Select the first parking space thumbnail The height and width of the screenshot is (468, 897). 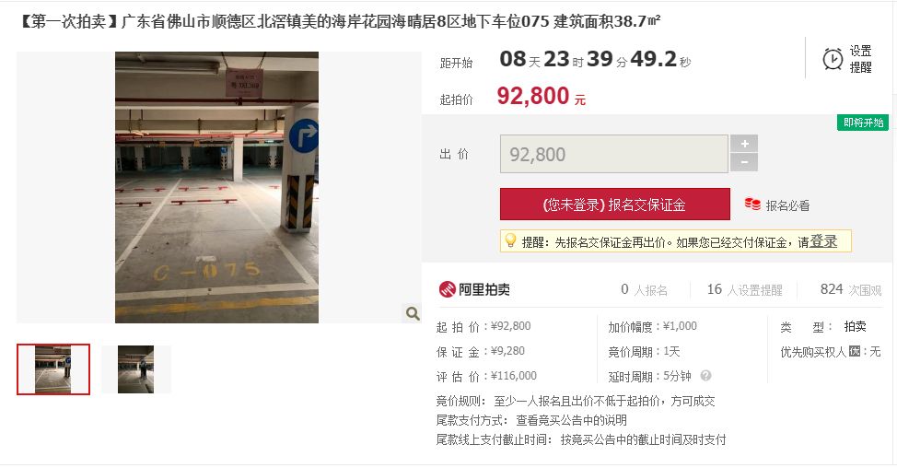[53, 369]
